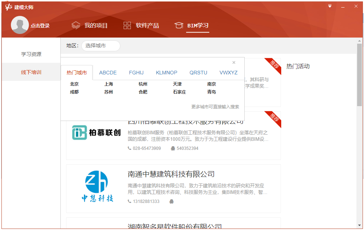Choose 天津 from hot cities
364x230 pixels.
pyautogui.click(x=177, y=84)
